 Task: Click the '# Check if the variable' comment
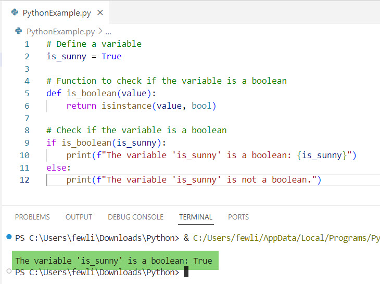pyautogui.click(x=136, y=130)
